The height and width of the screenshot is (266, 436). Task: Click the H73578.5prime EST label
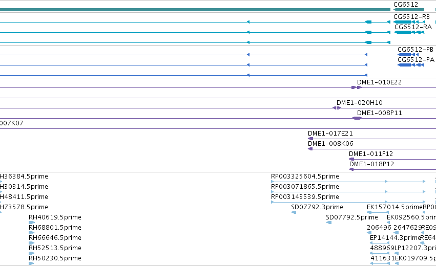tap(24, 207)
